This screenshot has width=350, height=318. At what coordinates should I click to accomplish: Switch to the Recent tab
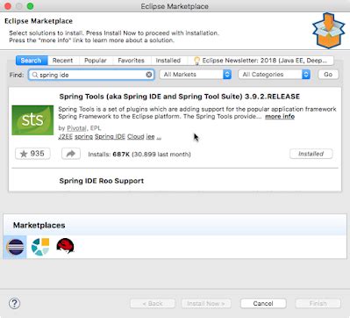tap(62, 61)
